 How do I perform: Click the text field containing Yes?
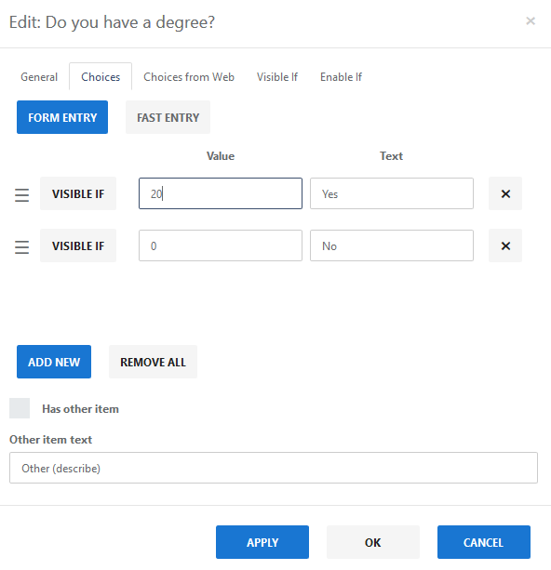coord(392,193)
